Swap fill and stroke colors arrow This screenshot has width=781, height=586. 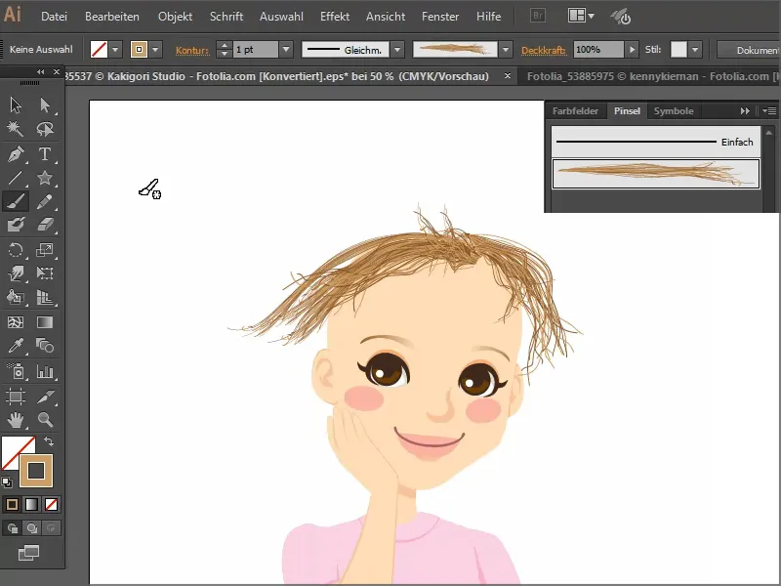49,441
